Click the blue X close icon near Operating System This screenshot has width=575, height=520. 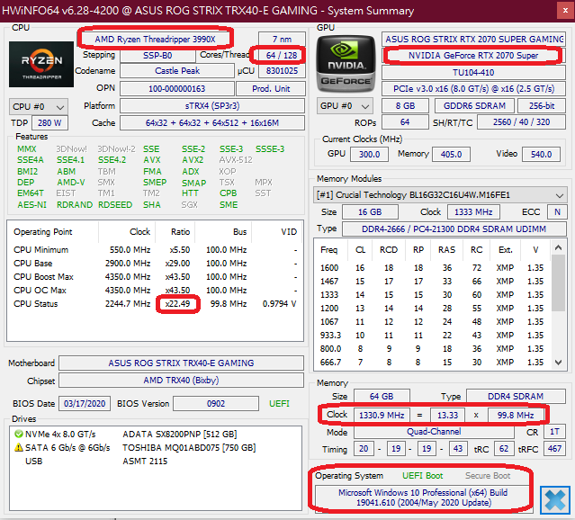(555, 500)
